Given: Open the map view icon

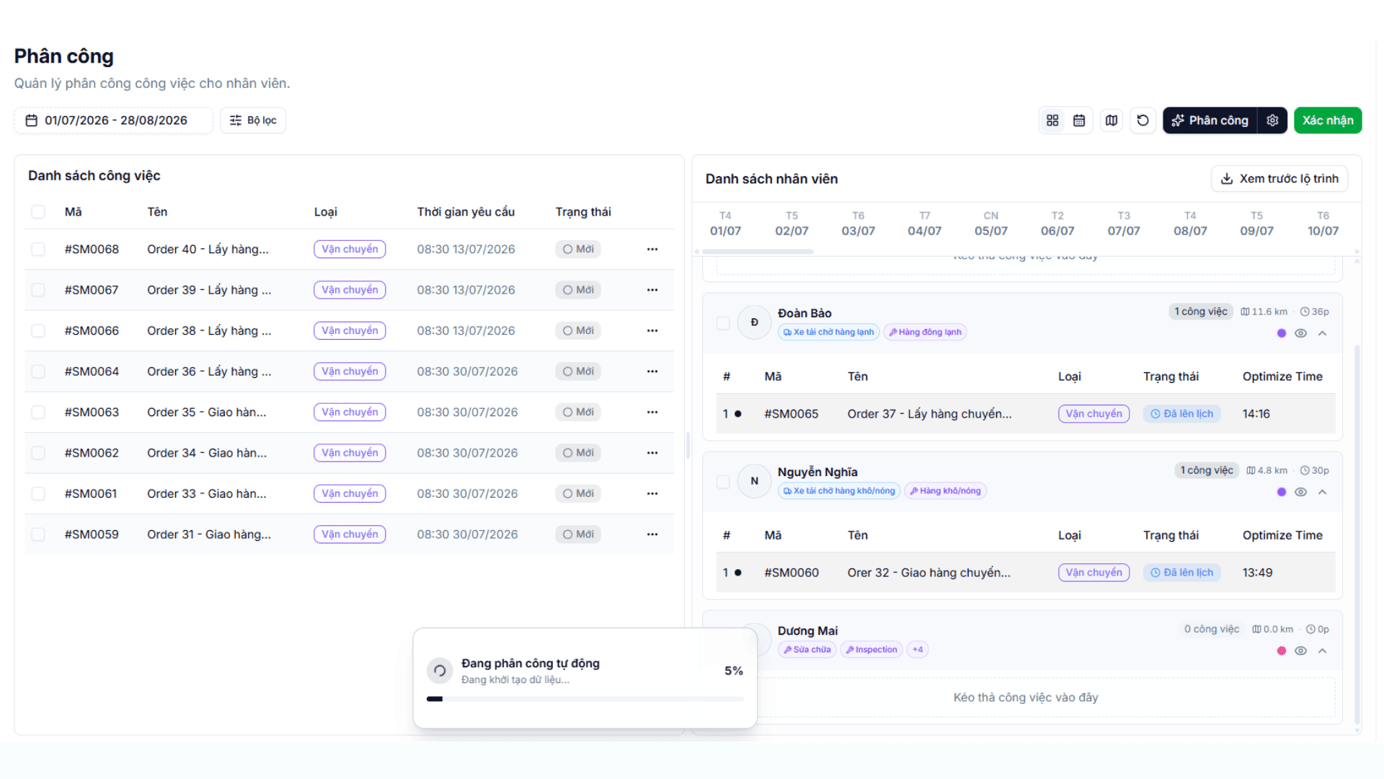Looking at the screenshot, I should 1112,120.
